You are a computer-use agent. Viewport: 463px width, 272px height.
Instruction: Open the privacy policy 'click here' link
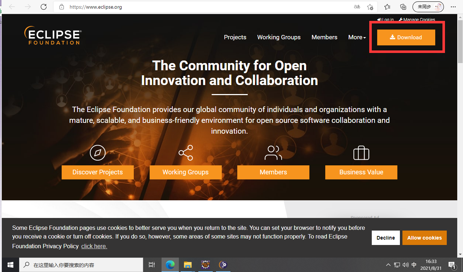94,246
